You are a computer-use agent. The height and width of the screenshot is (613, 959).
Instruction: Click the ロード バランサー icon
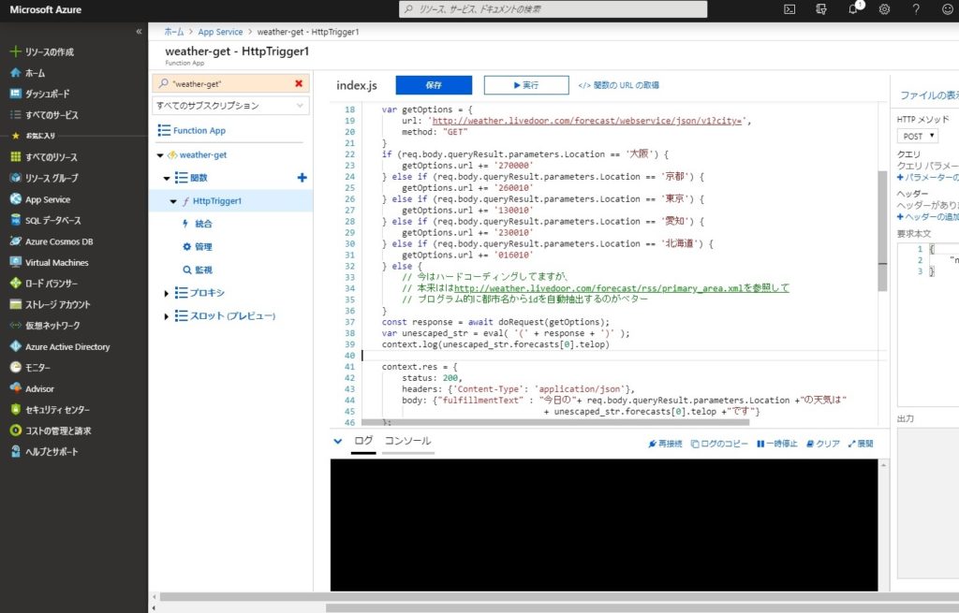click(15, 283)
